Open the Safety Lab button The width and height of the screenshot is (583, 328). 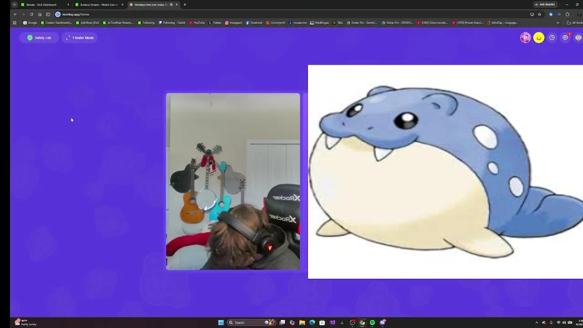click(39, 38)
